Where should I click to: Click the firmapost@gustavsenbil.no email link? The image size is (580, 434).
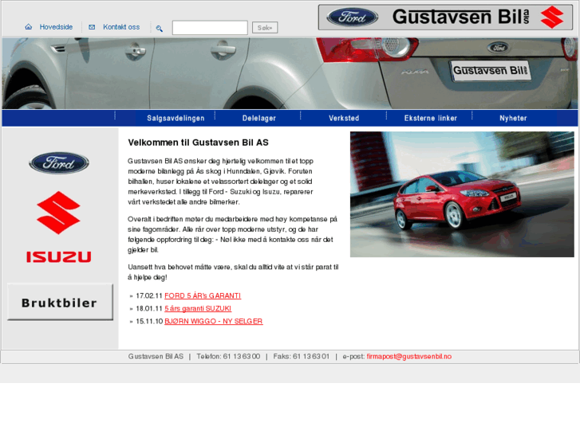click(409, 357)
